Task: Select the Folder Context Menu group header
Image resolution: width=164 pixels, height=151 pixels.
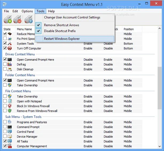Action: pyautogui.click(x=20, y=75)
